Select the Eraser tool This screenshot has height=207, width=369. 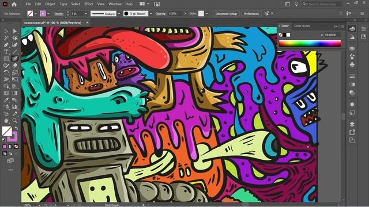[15, 66]
